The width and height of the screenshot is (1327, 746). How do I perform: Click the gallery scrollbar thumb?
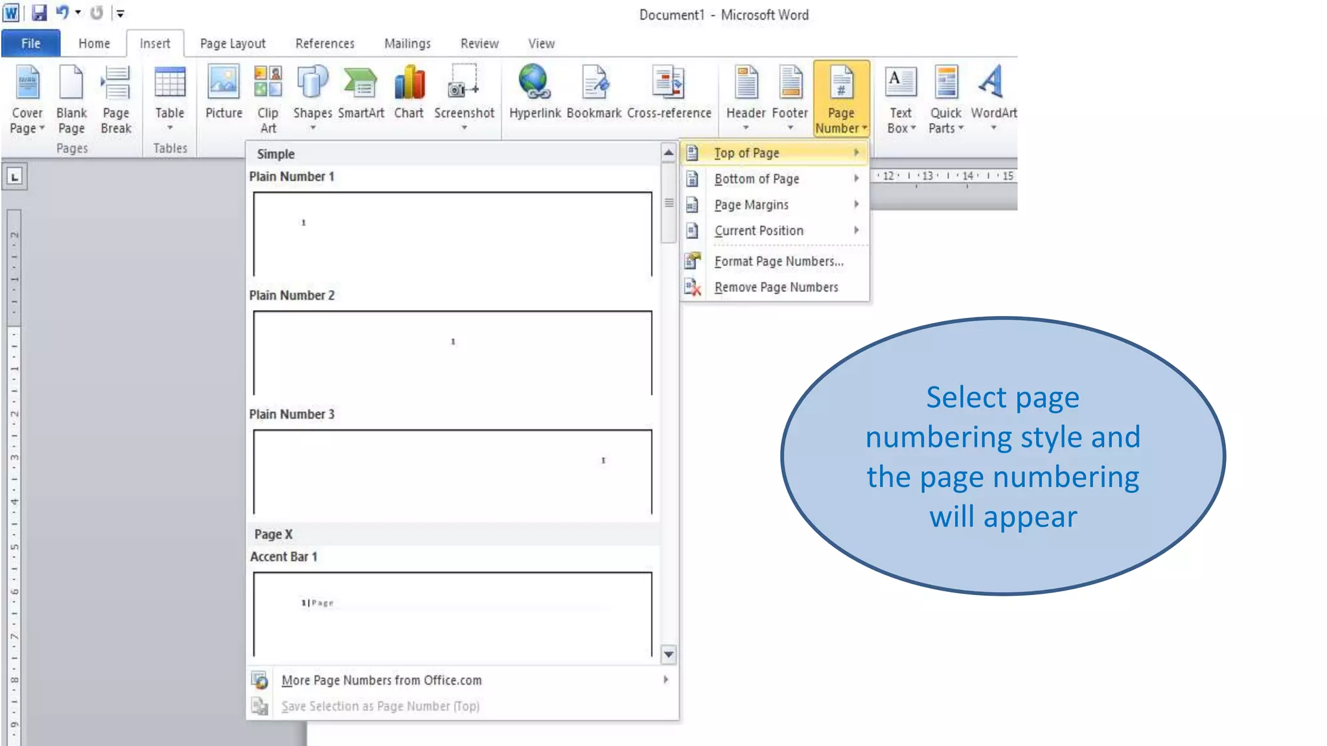[x=669, y=203]
